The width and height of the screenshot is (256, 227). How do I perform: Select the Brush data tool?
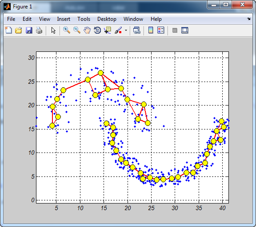(118, 30)
